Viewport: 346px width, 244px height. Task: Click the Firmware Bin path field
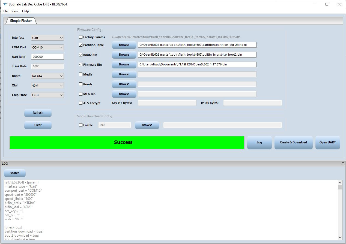197,64
